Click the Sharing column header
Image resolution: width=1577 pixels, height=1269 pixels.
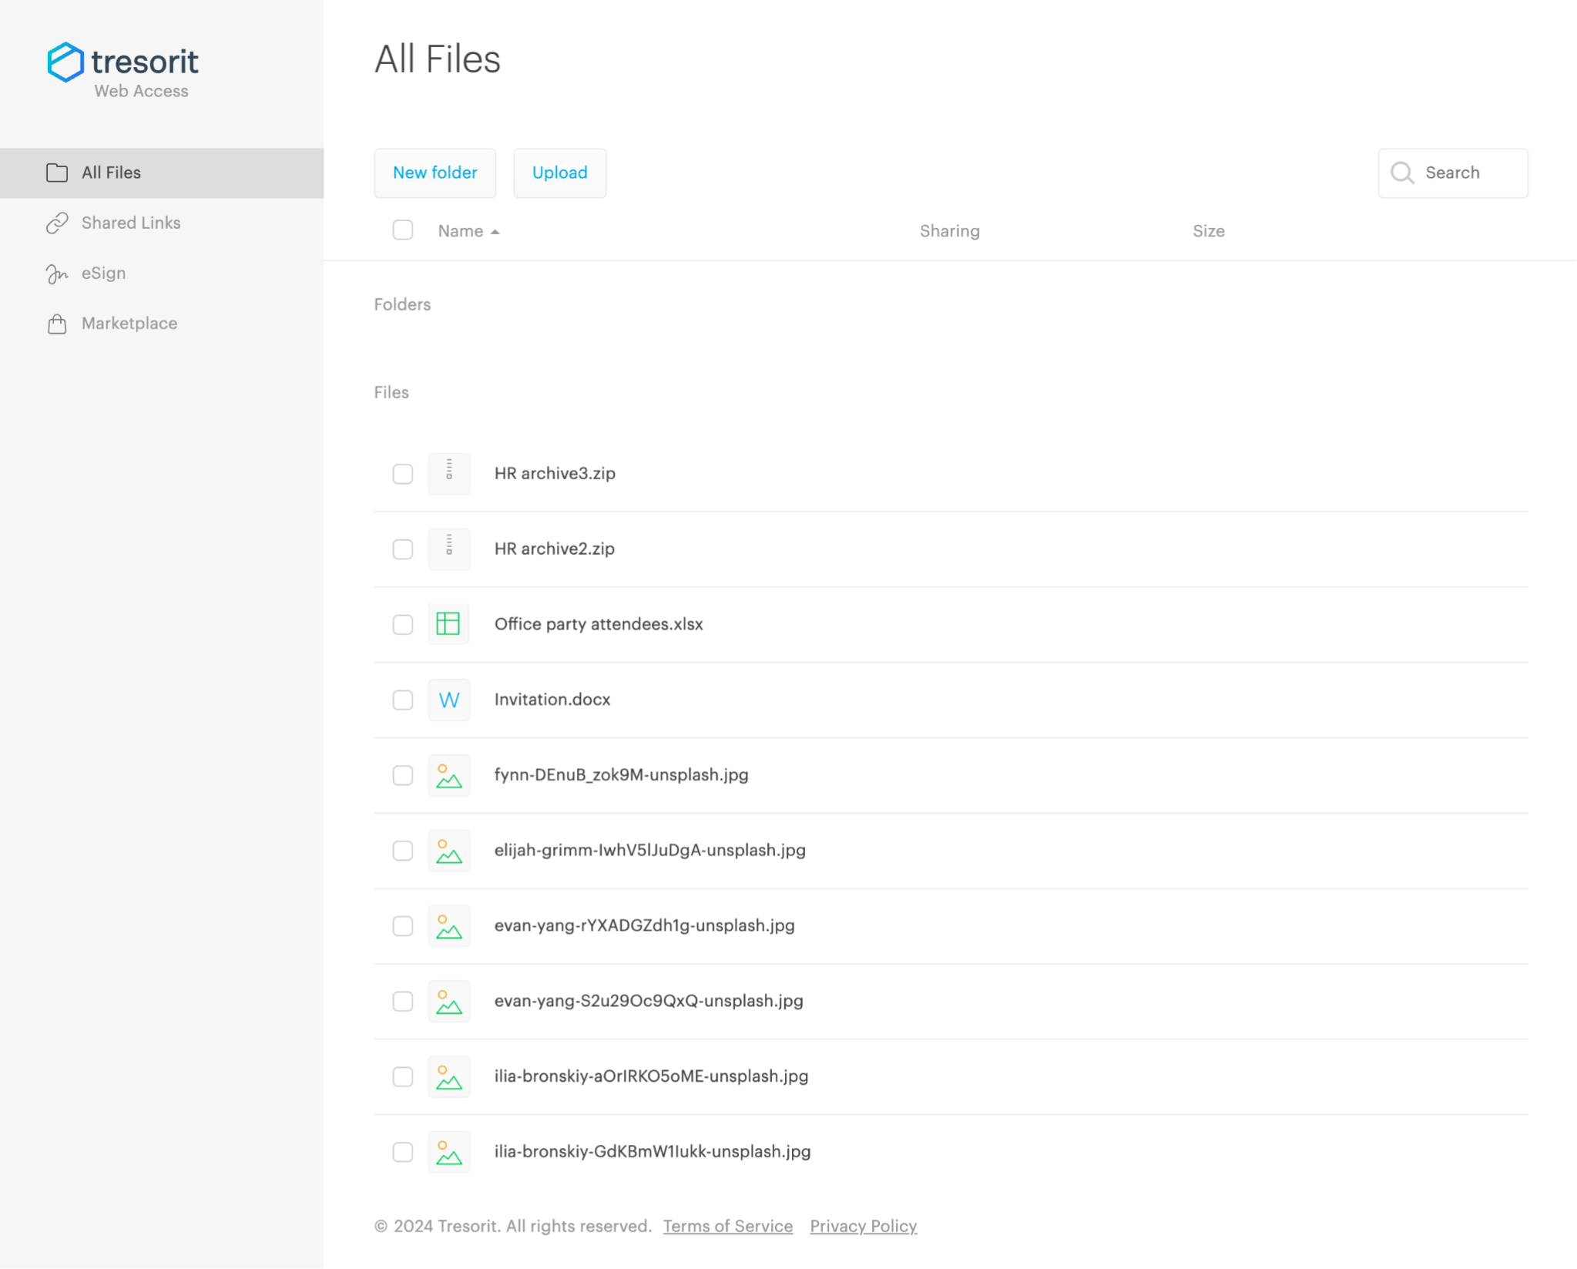tap(950, 231)
